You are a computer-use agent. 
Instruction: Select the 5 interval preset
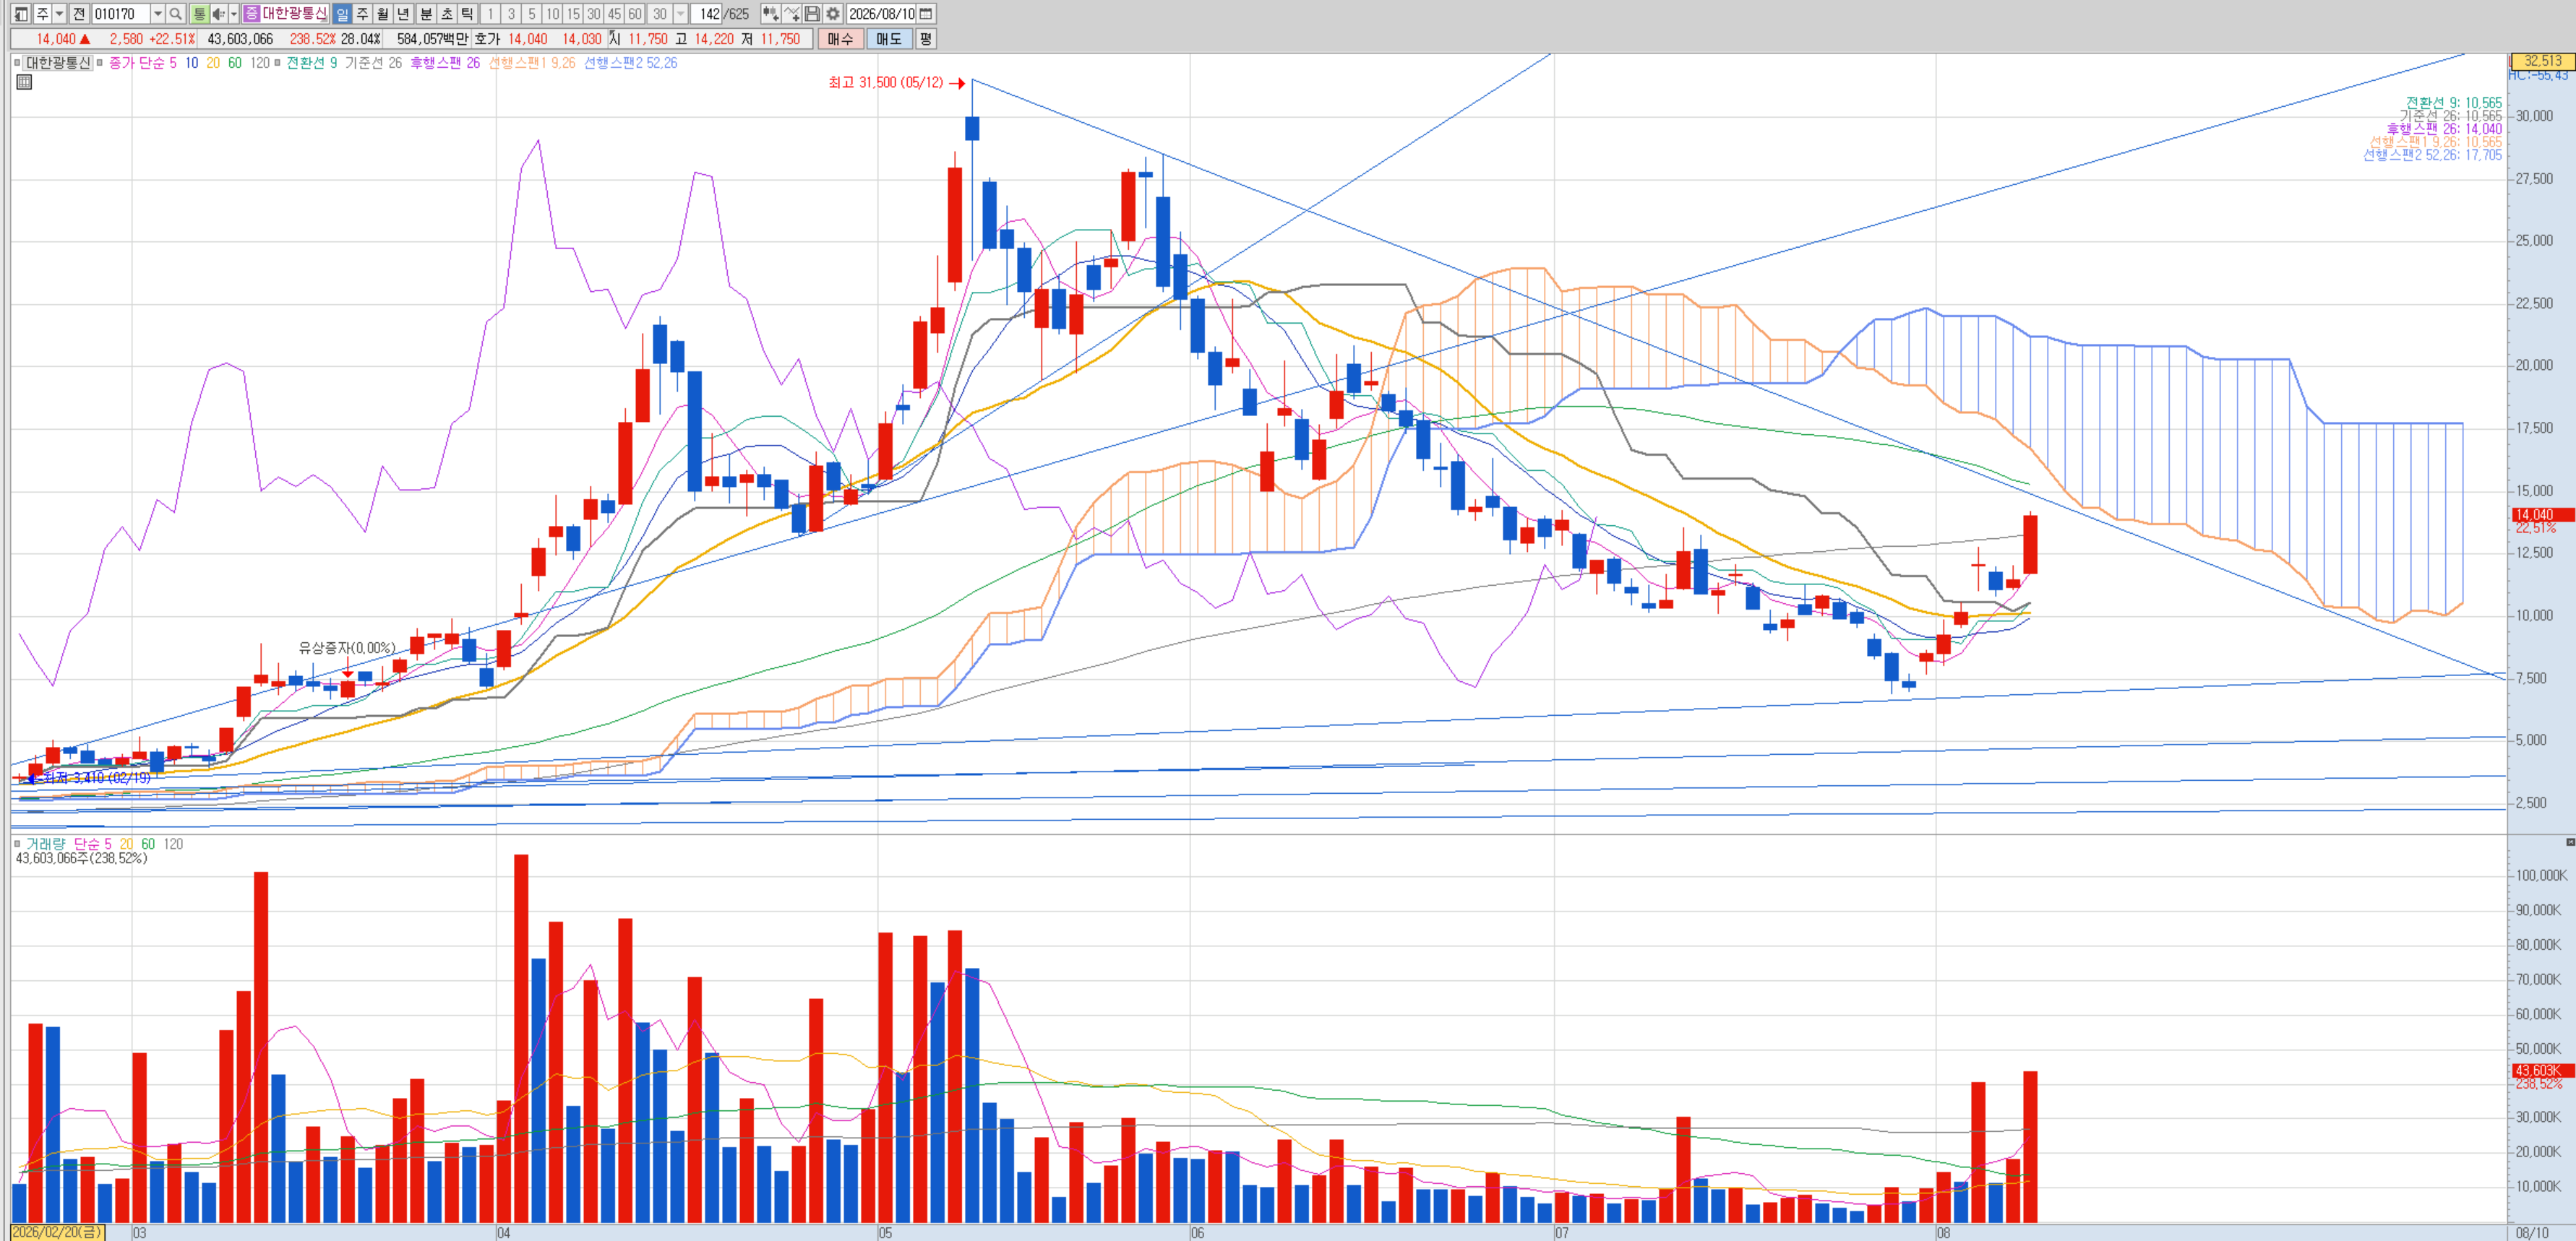[x=532, y=14]
